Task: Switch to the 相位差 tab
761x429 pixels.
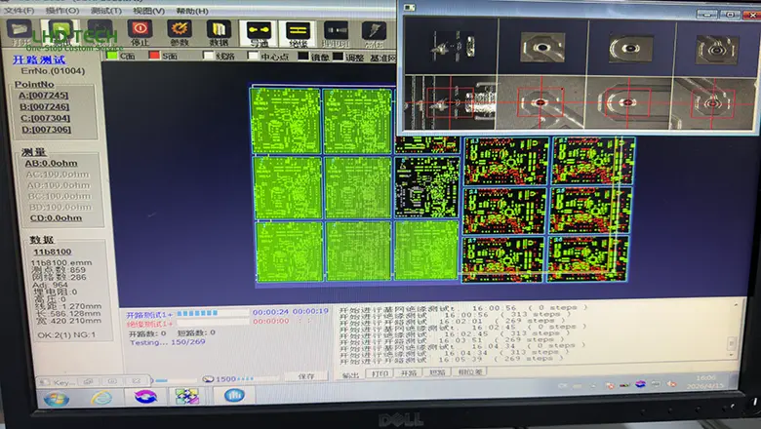Action: tap(470, 372)
